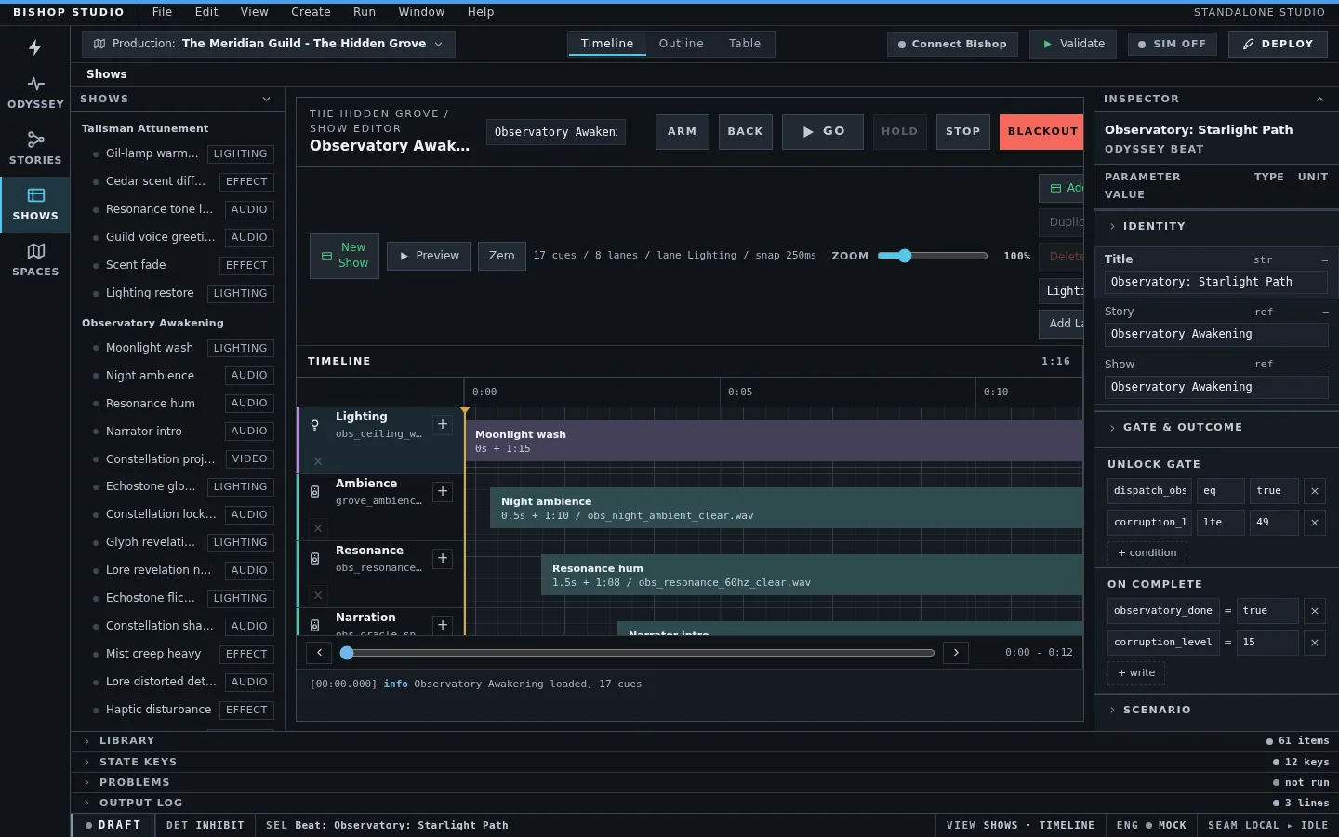Add a cue to the Lighting lane

tap(443, 424)
